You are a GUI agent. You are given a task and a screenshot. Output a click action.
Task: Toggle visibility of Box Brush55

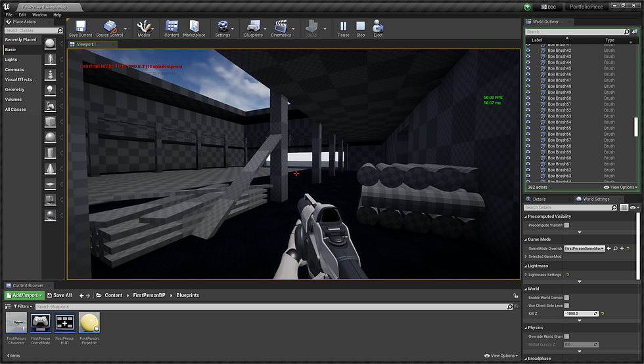[528, 128]
